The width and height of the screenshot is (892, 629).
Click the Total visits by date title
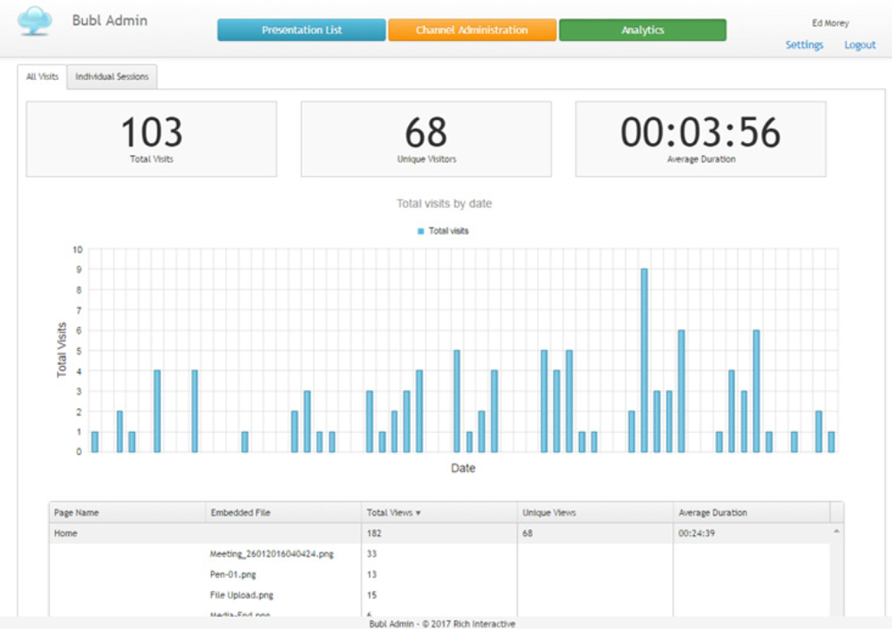(445, 203)
